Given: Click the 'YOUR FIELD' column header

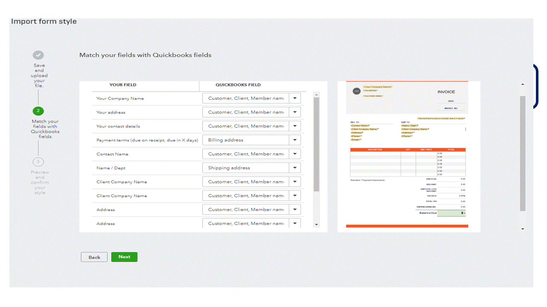Looking at the screenshot, I should tap(123, 85).
